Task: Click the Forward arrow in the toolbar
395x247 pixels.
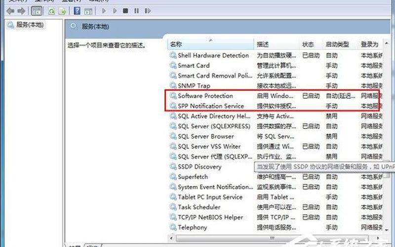Action: point(21,11)
